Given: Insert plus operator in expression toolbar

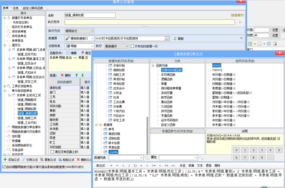Looking at the screenshot, I should [x=111, y=166].
